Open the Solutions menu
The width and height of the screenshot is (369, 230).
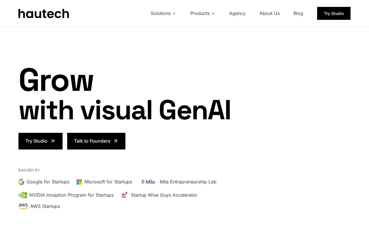coord(163,14)
